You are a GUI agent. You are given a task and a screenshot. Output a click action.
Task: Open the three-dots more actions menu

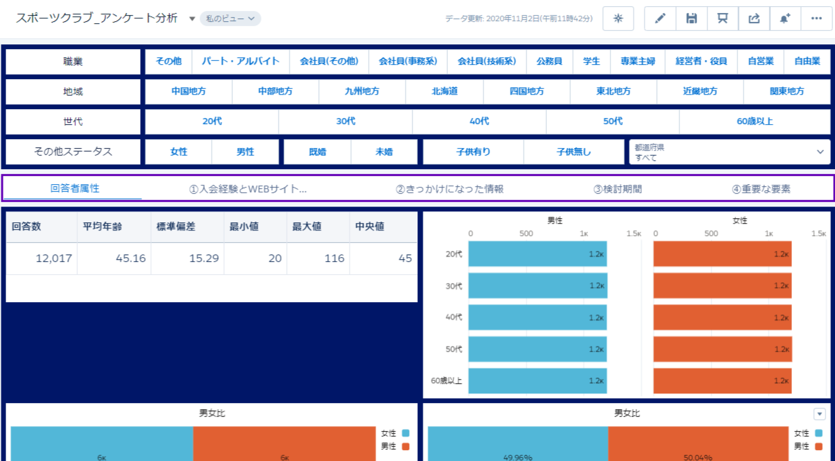coord(817,18)
